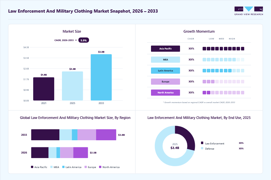Select the 2021 market size bar
The height and width of the screenshot is (180, 271).
pos(44,89)
